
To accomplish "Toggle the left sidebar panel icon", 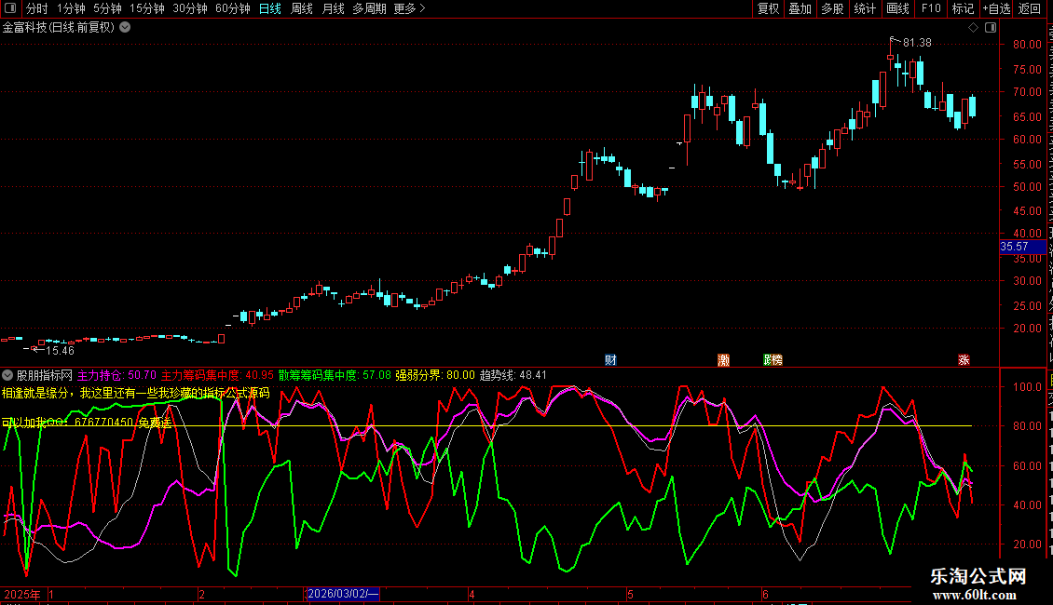I will (x=10, y=8).
